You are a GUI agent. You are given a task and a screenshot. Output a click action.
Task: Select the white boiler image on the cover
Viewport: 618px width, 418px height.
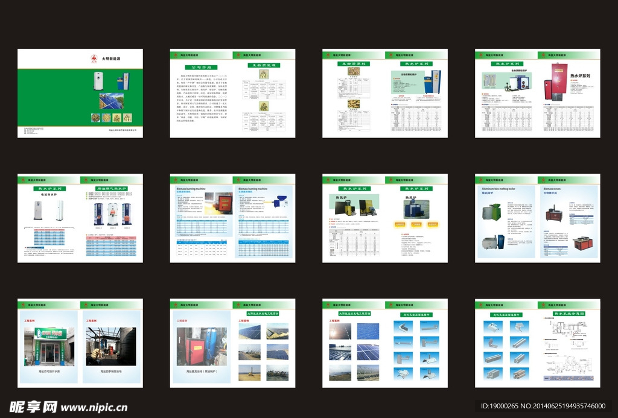[x=98, y=81]
